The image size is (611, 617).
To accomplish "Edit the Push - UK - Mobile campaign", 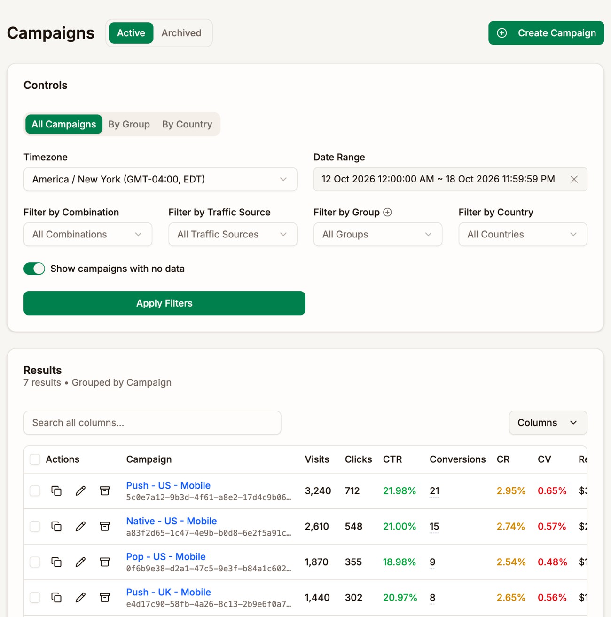I will tap(80, 597).
